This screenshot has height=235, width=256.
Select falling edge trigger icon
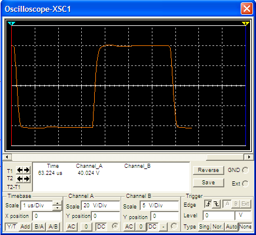click(x=217, y=204)
